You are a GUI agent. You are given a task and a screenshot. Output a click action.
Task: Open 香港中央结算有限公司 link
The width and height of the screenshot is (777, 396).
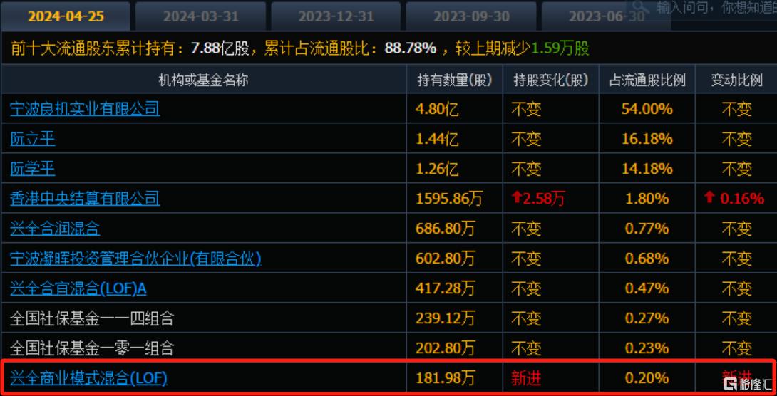click(x=85, y=199)
